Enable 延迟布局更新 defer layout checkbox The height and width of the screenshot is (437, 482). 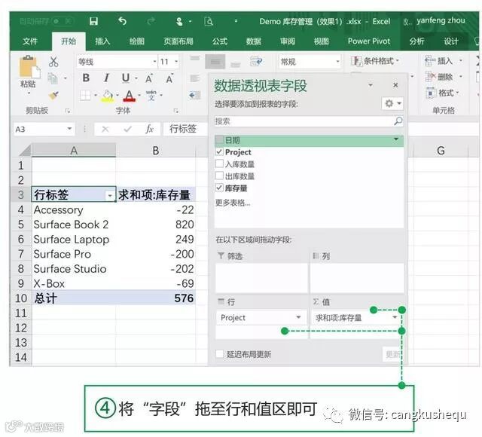[x=219, y=354]
